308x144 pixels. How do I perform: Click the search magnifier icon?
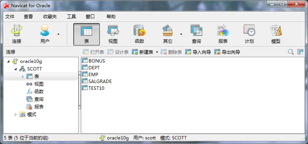pos(291,52)
